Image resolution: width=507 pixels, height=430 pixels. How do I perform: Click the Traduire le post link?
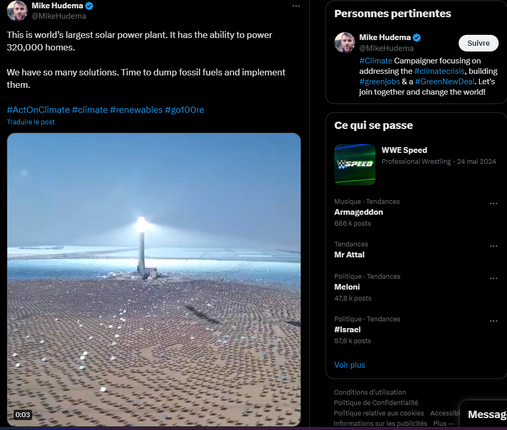click(31, 122)
